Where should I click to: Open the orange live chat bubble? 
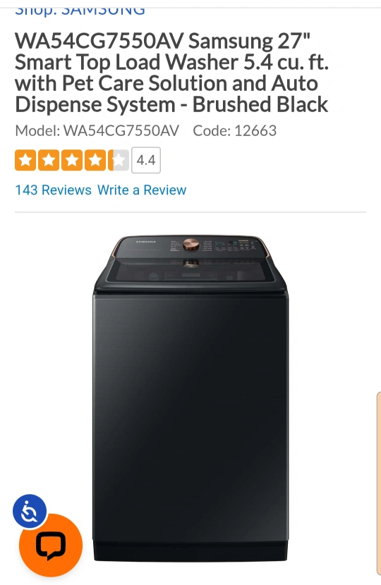pos(51,545)
